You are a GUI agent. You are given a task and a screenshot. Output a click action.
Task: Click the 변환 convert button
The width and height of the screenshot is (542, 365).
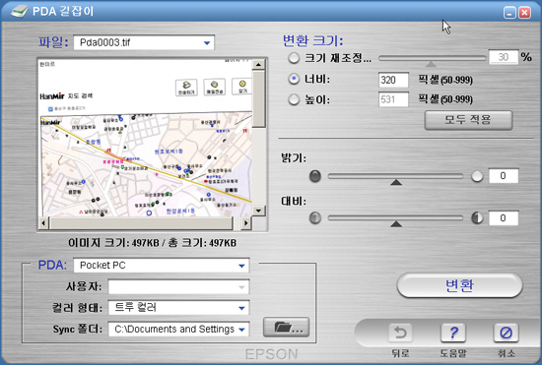460,285
